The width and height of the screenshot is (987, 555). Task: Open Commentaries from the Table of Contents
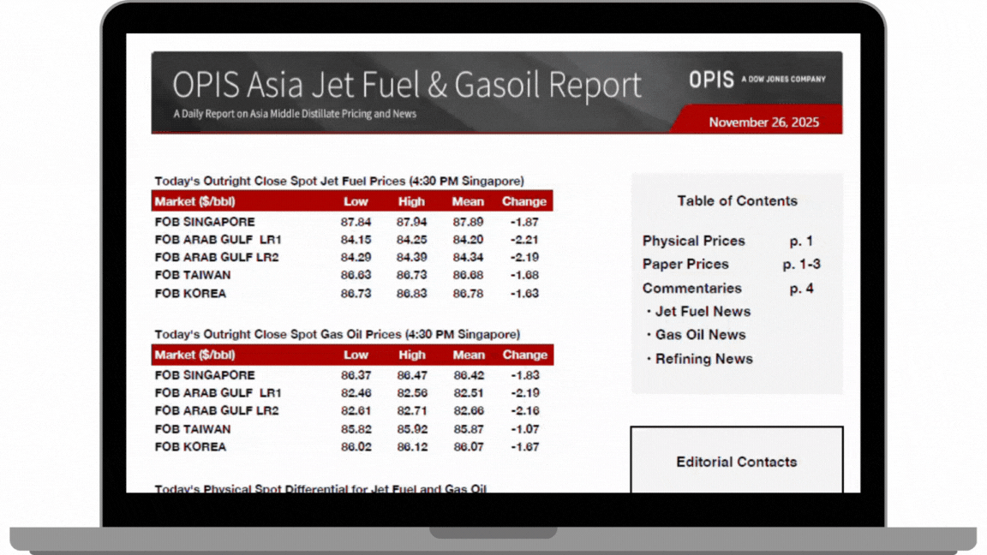pos(691,288)
